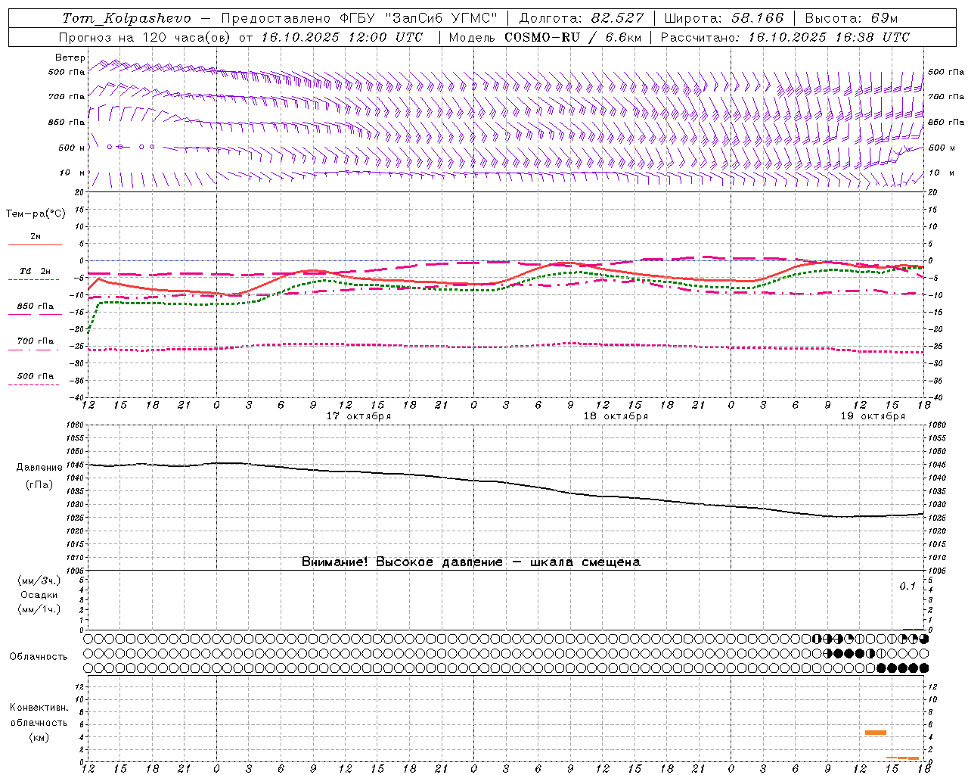Click the 'Широта: 58.166' header field
The height and width of the screenshot is (775, 968).
pyautogui.click(x=724, y=18)
